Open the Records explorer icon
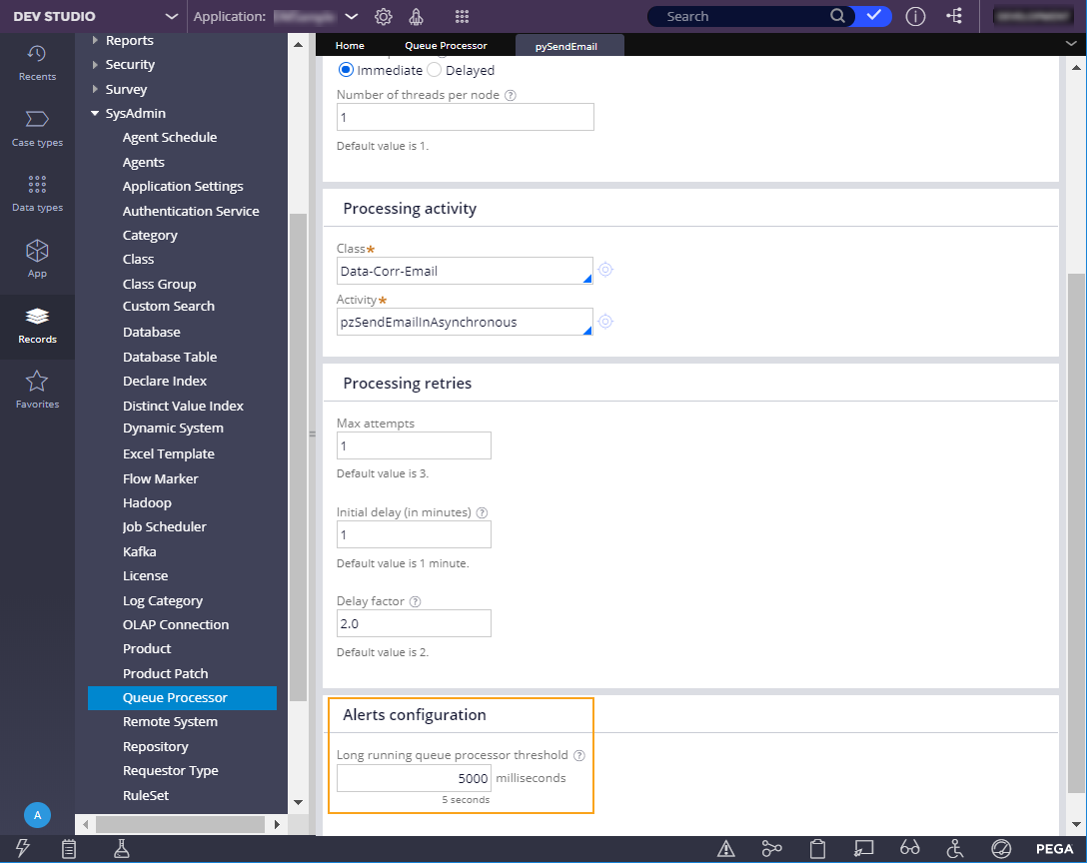 tap(37, 317)
